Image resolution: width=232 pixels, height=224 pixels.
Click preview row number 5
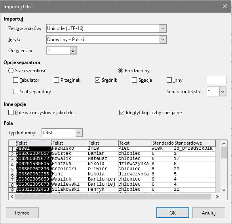click(x=12, y=169)
